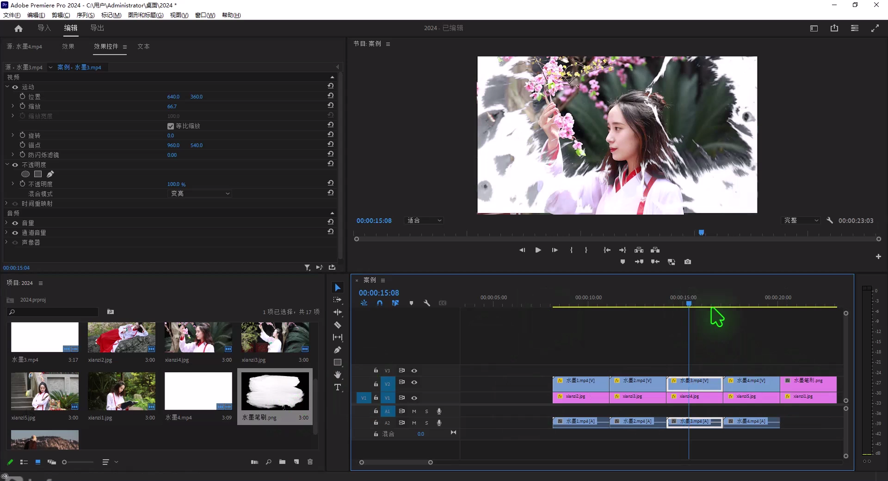This screenshot has height=481, width=888.
Task: Open Blend Mode dropdown
Action: pyautogui.click(x=200, y=194)
